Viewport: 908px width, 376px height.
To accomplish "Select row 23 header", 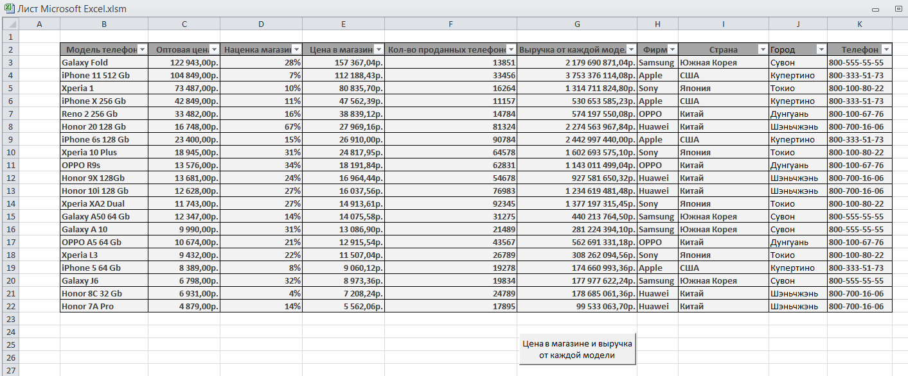I will pyautogui.click(x=10, y=319).
